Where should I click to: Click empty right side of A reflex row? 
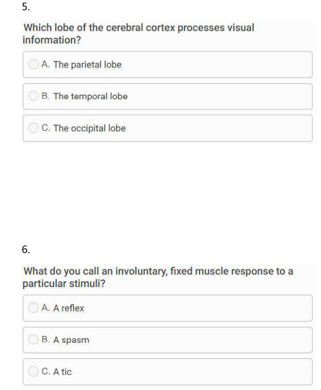(x=238, y=308)
